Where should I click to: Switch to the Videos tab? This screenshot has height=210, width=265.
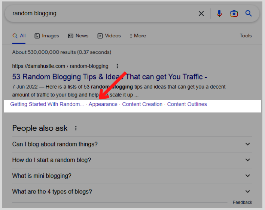[x=109, y=36]
